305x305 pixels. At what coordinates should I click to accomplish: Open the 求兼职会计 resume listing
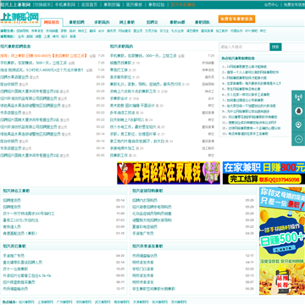coord(119,98)
